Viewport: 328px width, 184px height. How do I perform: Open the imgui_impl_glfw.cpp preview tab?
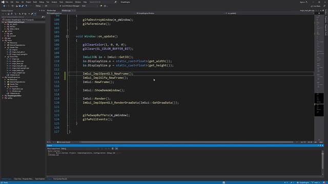307,10
